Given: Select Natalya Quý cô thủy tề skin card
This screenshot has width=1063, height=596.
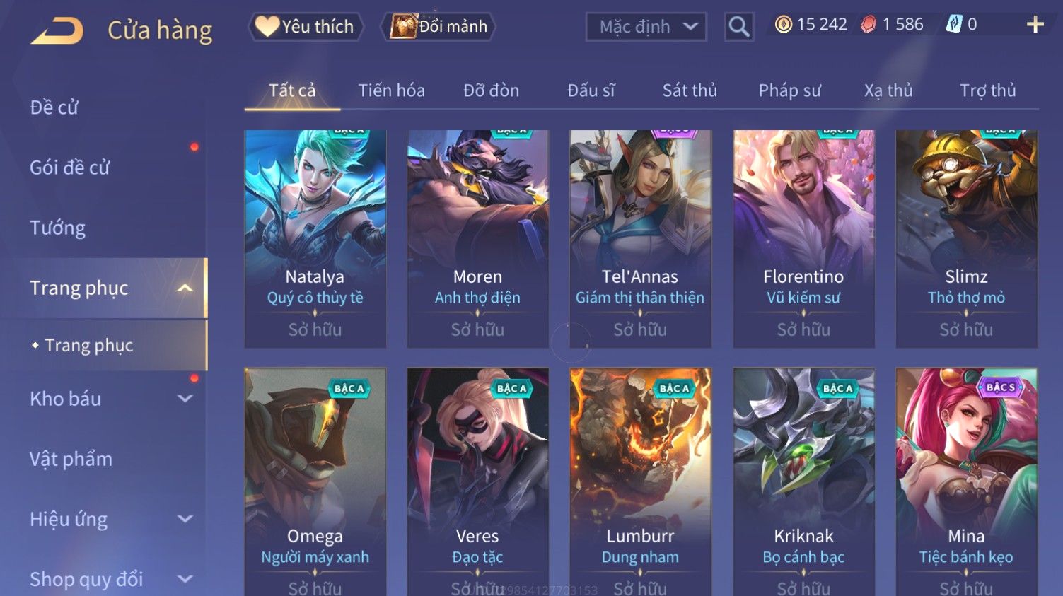Looking at the screenshot, I should pos(315,238).
